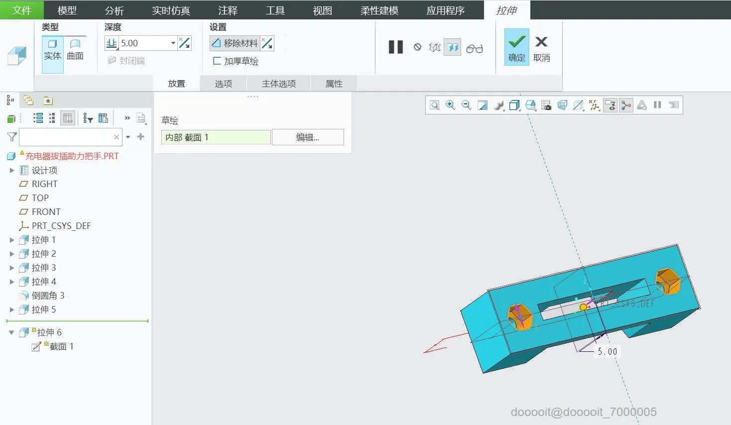
Task: Activate feature verify glasses icon
Action: [x=474, y=47]
